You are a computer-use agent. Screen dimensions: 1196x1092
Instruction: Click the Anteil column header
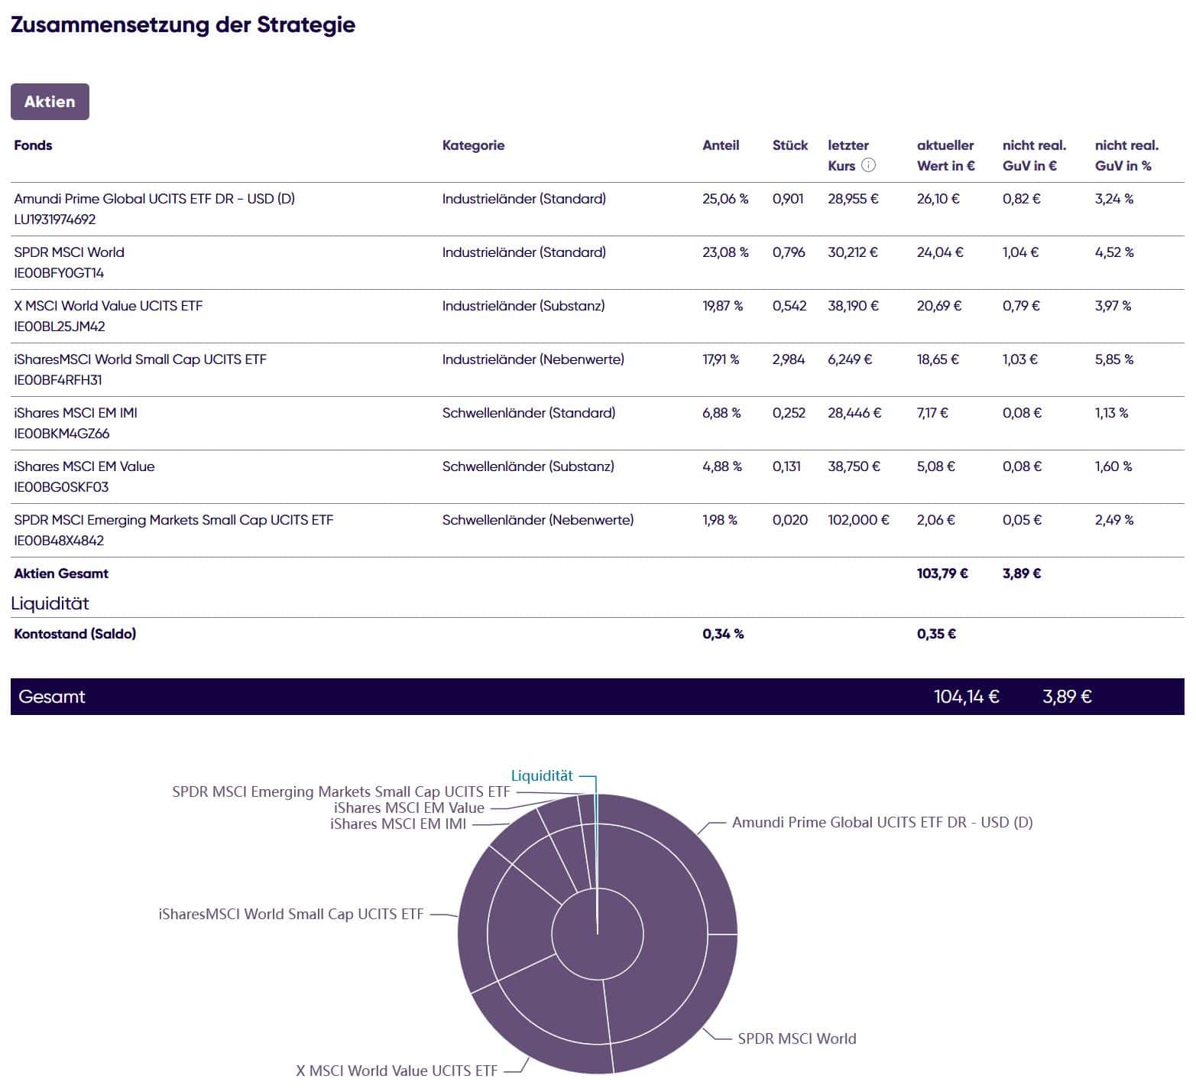click(721, 145)
